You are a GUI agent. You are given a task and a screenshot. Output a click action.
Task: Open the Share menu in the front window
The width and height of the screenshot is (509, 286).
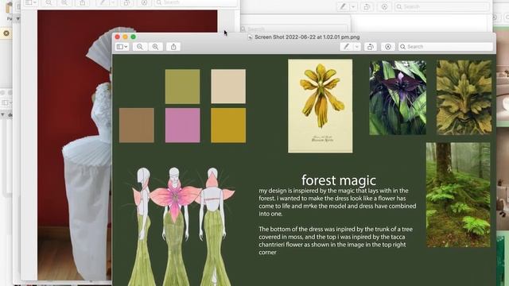pyautogui.click(x=173, y=47)
